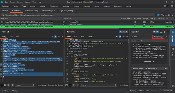175x93 pixels.
Task: Open the terminal prompt icon in the tab bar
Action: (168, 6)
